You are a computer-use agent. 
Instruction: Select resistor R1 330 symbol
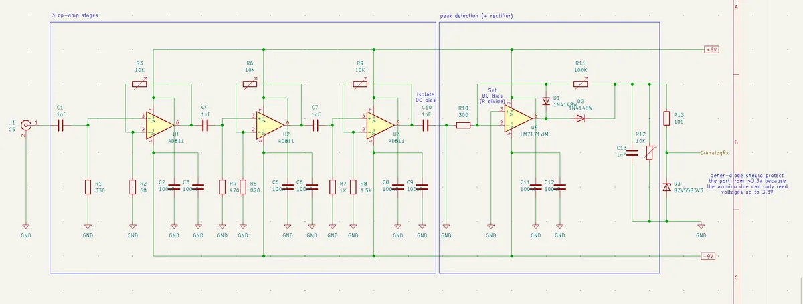pyautogui.click(x=88, y=186)
